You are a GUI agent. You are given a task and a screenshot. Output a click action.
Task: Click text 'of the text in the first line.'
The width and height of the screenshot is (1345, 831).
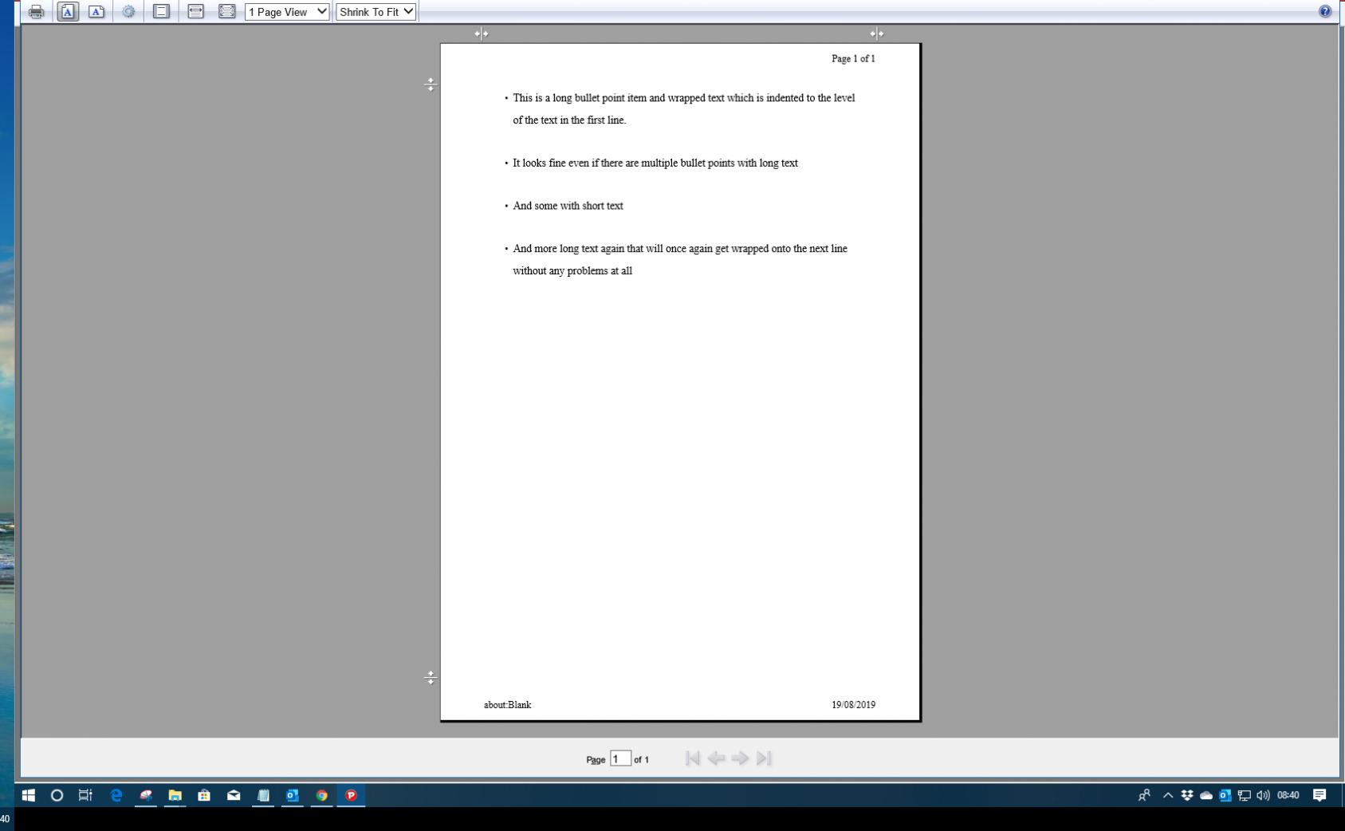click(x=569, y=120)
